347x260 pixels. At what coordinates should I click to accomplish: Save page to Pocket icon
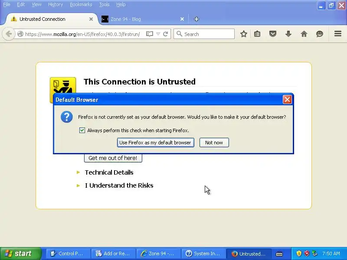pos(273,34)
